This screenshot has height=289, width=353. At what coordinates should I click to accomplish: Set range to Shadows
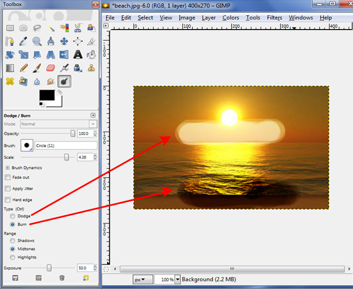[x=13, y=240]
